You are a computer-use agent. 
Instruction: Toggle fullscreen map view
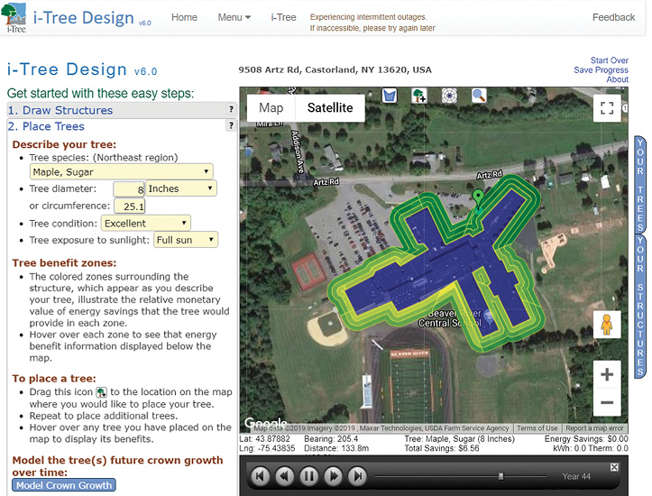[607, 108]
